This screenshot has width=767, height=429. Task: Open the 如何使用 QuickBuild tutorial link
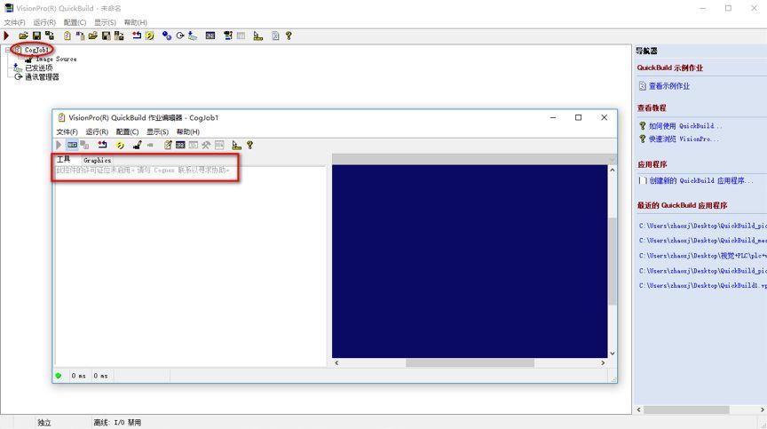tap(684, 126)
